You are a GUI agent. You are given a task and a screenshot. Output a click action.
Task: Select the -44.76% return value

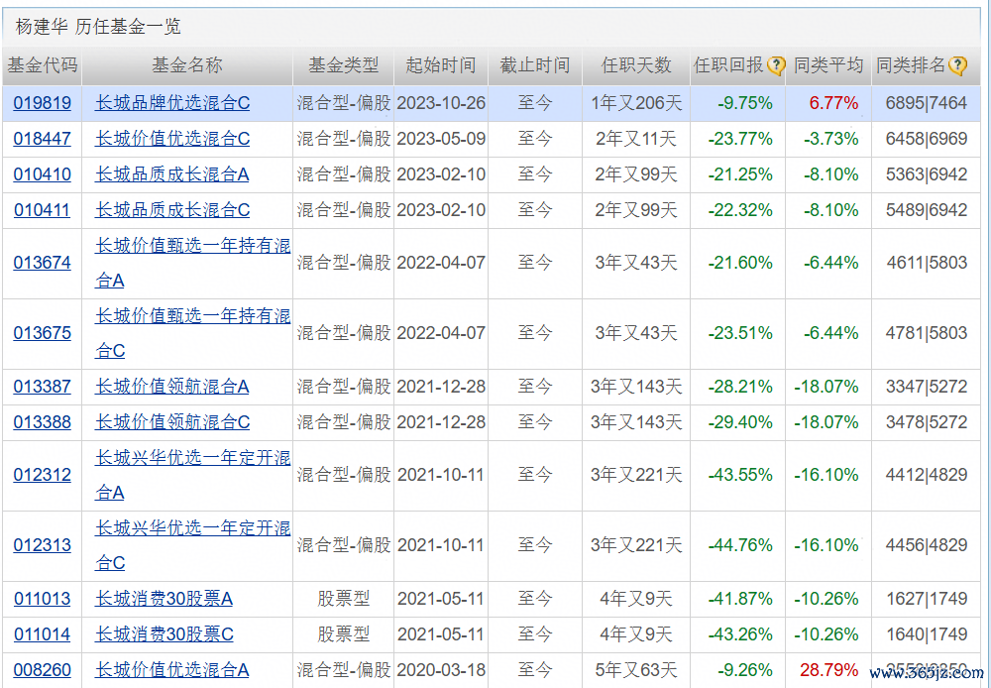[740, 545]
